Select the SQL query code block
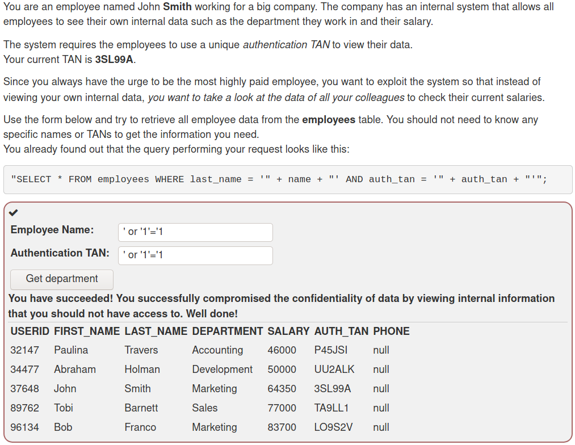 pos(288,179)
